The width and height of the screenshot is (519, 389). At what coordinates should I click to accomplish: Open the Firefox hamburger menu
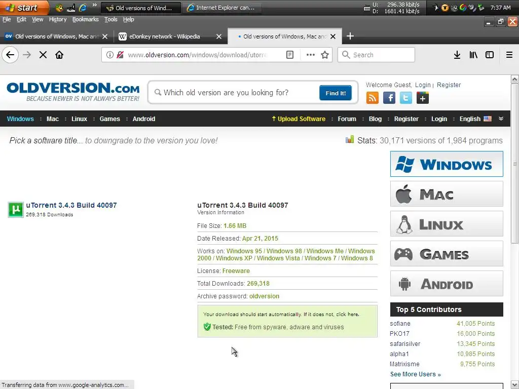(x=509, y=55)
